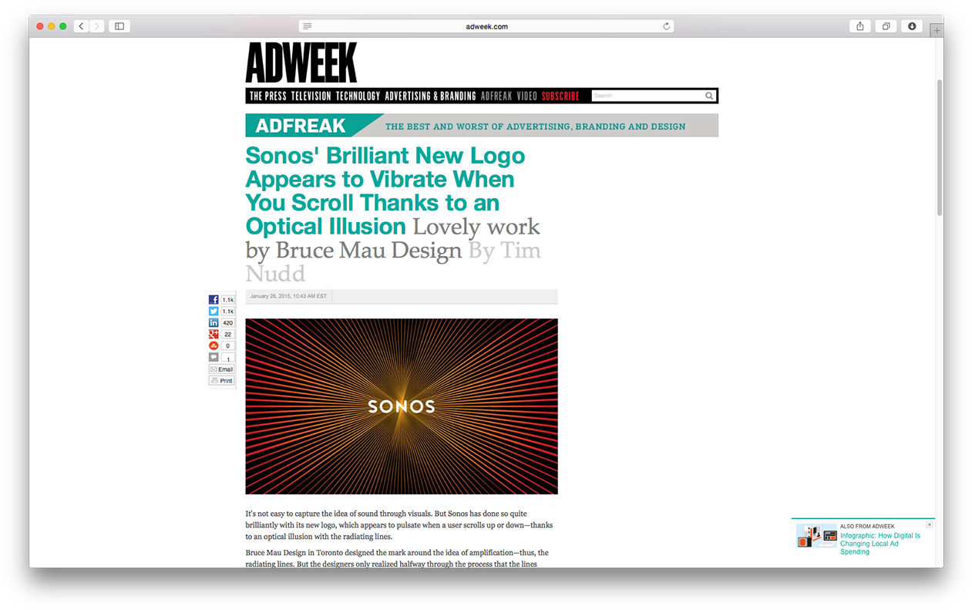Click the search magnifier in the navigation bar

click(x=709, y=96)
